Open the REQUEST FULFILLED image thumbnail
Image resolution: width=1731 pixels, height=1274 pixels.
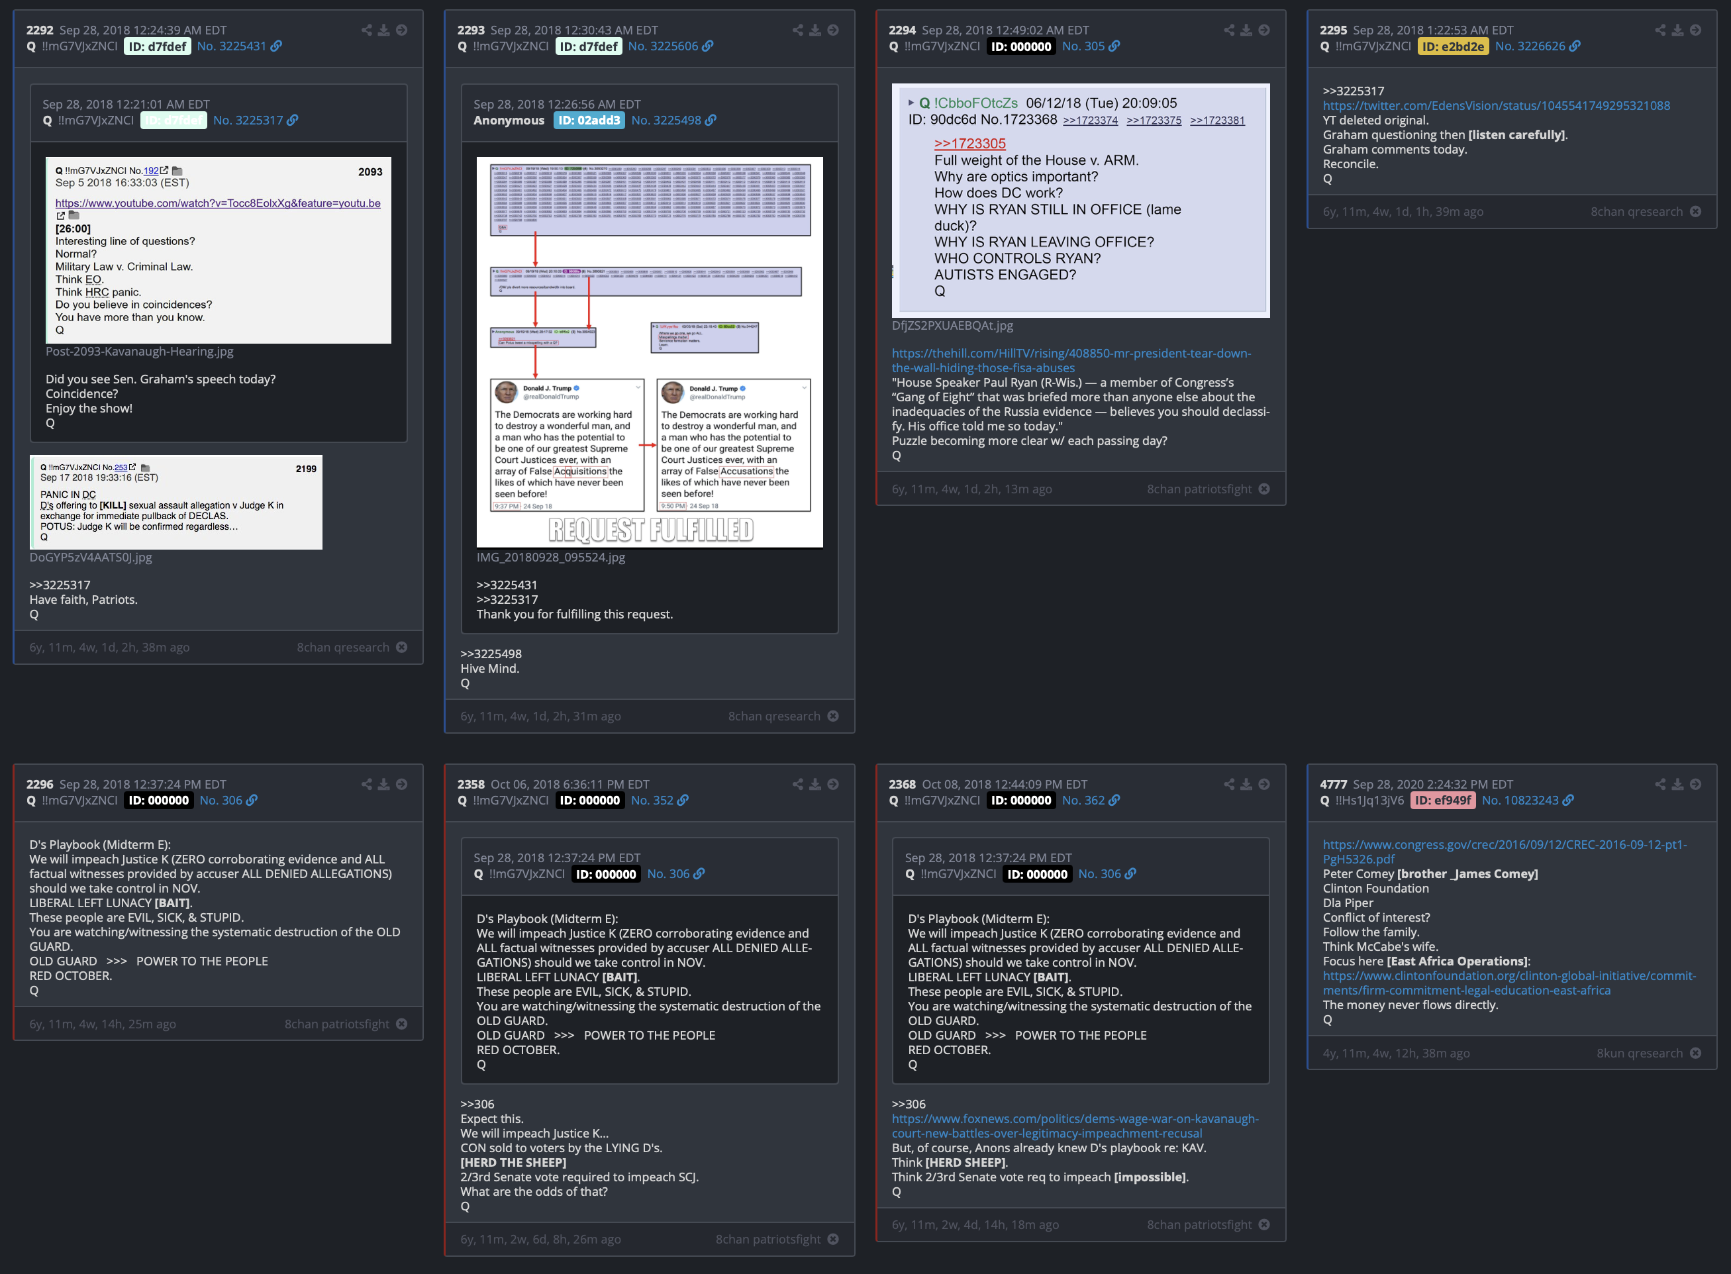[649, 352]
